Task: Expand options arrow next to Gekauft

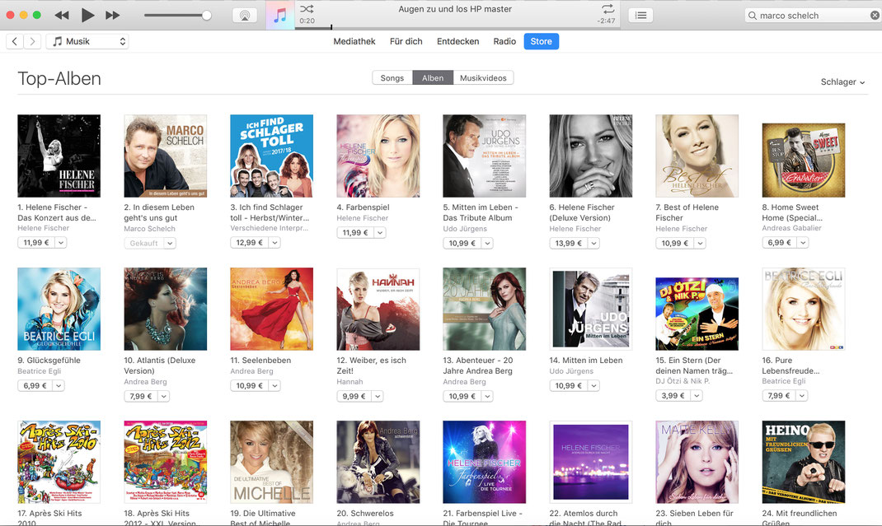Action: (x=170, y=244)
